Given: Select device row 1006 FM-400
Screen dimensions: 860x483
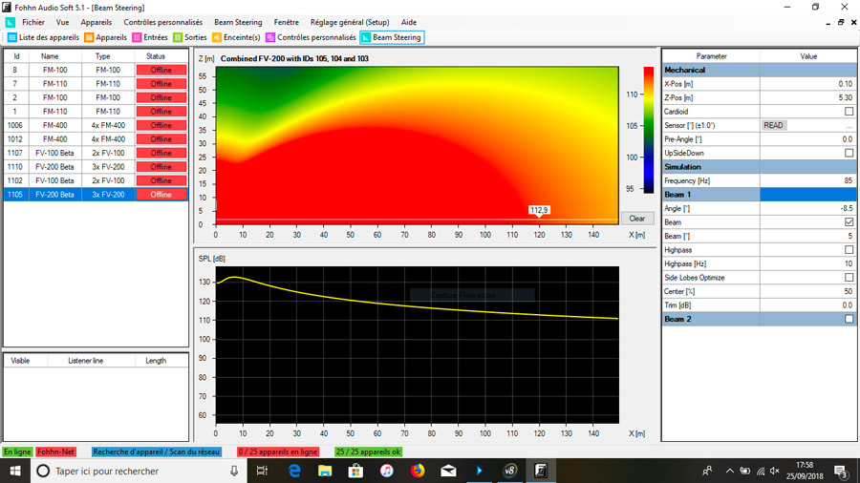Looking at the screenshot, I should pos(96,125).
